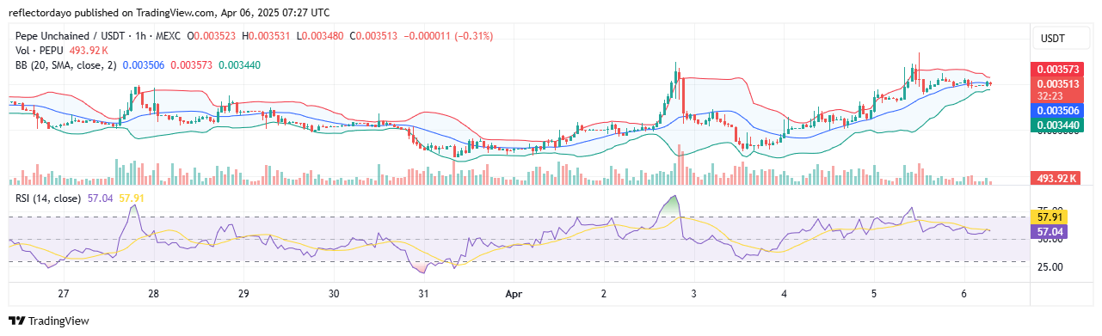Click date label 31 on time axis
Screen dimensions: 1102x336
point(424,293)
